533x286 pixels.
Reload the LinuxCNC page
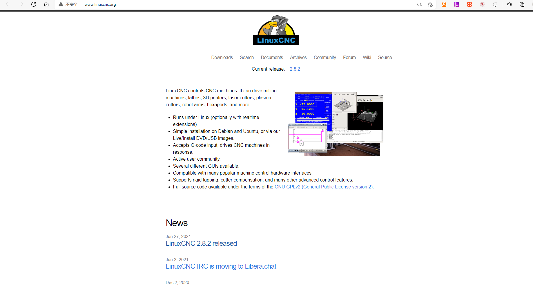coord(34,4)
